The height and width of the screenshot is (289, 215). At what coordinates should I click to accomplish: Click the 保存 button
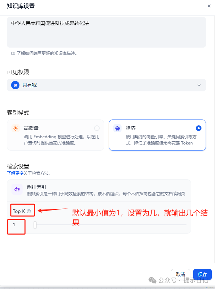click(x=202, y=274)
